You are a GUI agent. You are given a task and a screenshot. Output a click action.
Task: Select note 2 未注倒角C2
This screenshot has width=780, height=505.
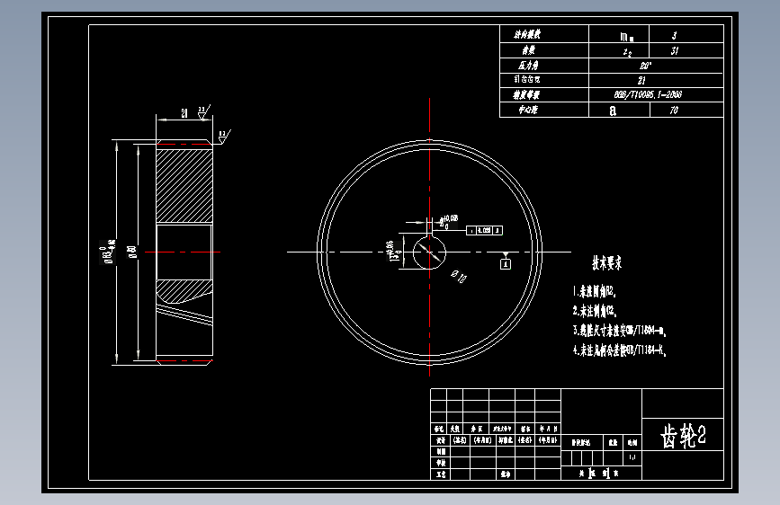[595, 311]
